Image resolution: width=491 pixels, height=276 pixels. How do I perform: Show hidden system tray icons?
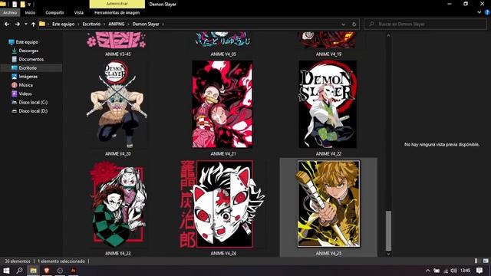tap(427, 271)
